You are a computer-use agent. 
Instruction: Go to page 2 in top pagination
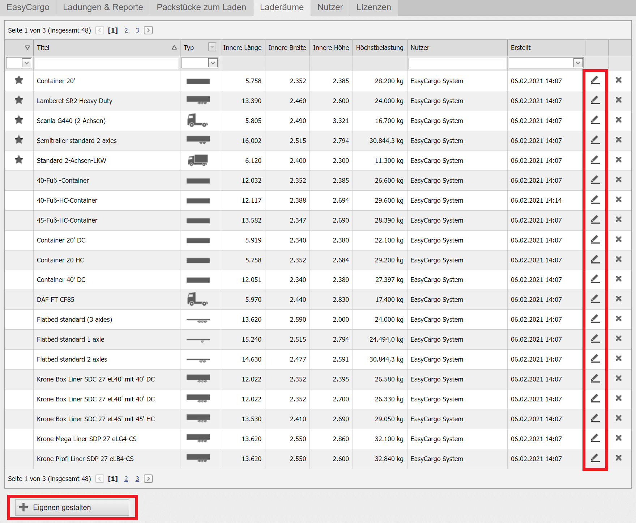[x=126, y=30]
